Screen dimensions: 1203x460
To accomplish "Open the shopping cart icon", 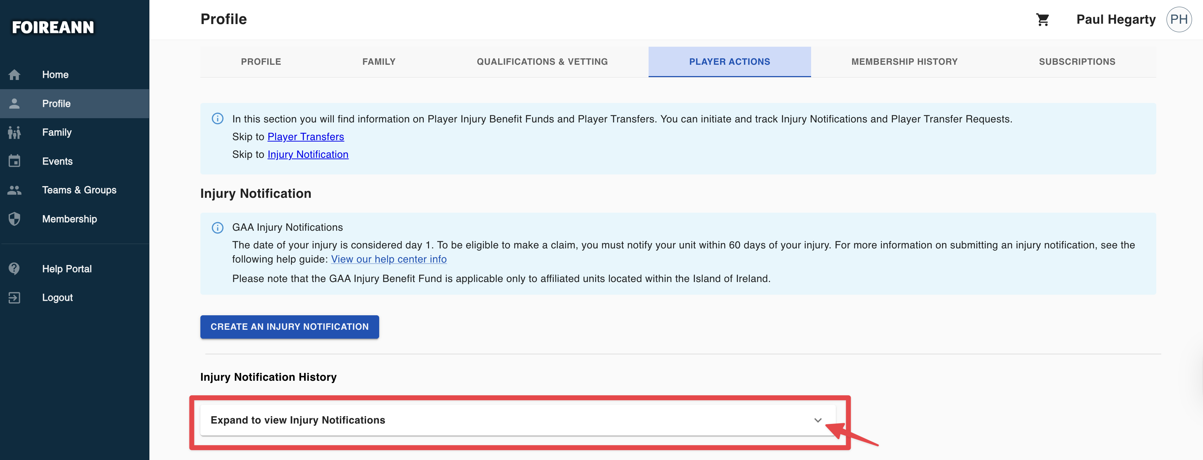I will coord(1042,19).
